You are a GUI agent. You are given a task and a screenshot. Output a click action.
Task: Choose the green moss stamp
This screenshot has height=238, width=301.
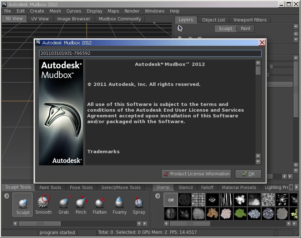[240, 214]
